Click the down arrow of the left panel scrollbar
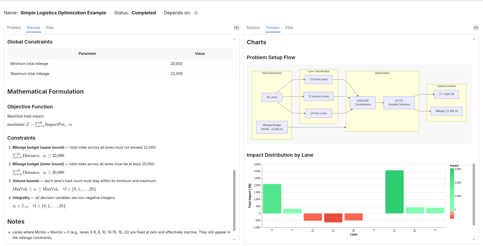The height and width of the screenshot is (246, 483). 234,240
